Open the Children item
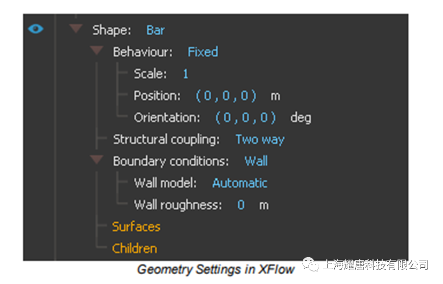 coord(135,248)
